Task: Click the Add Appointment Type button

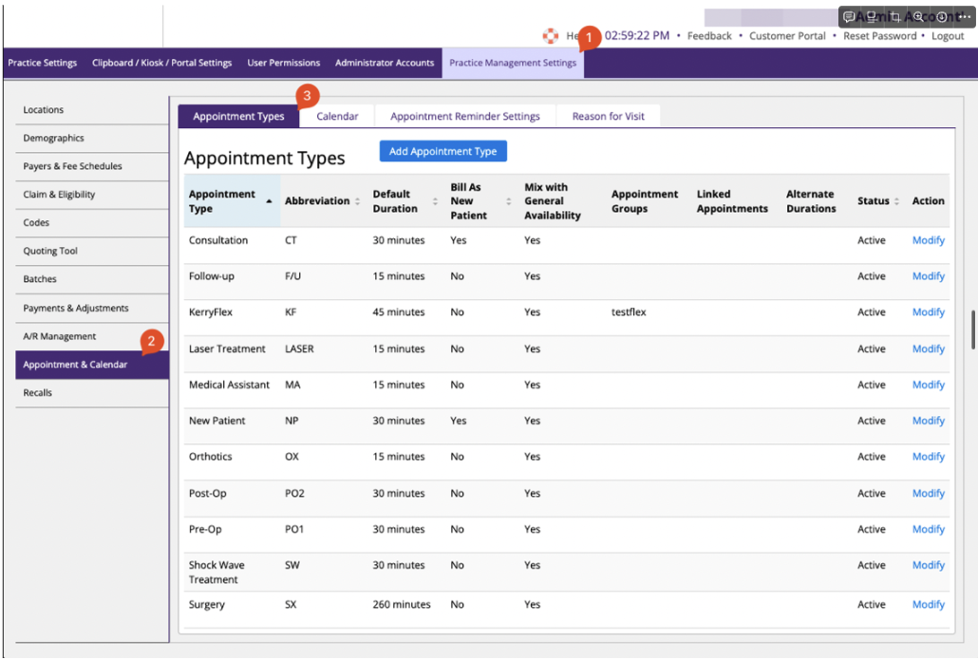Action: (442, 151)
